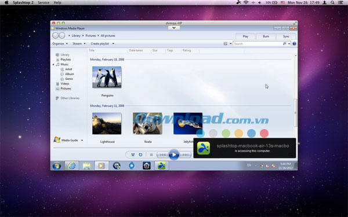Expand the view options dropdown arrow
This screenshot has width=348, height=217.
[230, 43]
